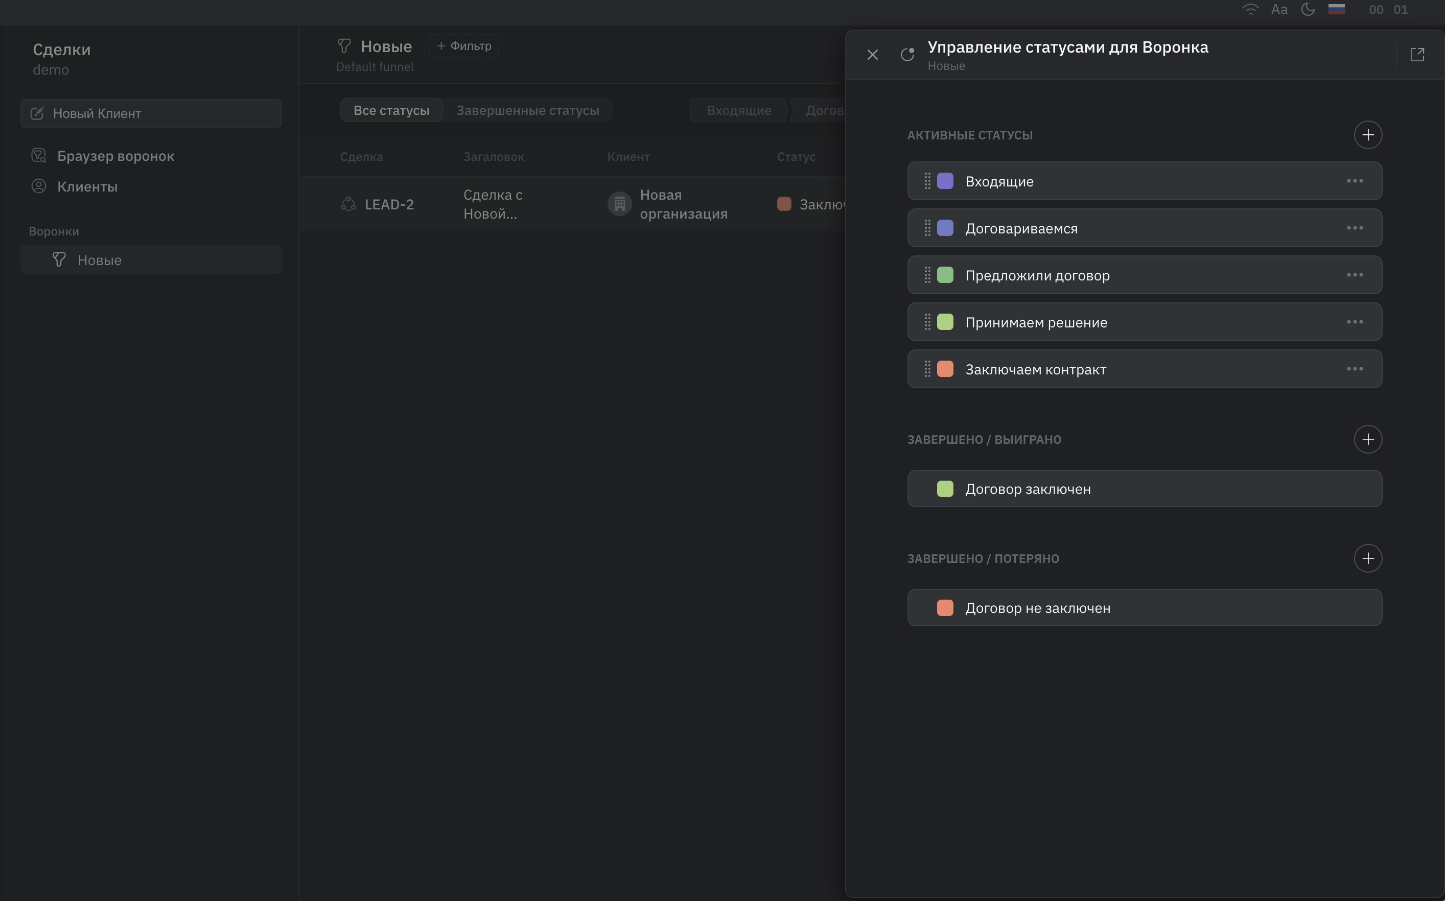Open options menu for Договариваемся status
Viewport: 1445px width, 901px height.
1355,228
